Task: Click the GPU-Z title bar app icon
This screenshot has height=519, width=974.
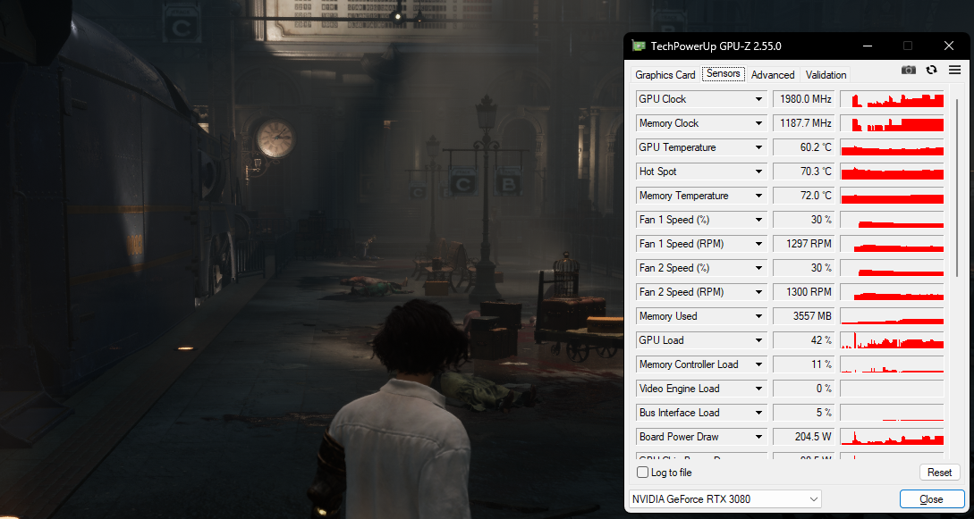Action: (x=639, y=46)
